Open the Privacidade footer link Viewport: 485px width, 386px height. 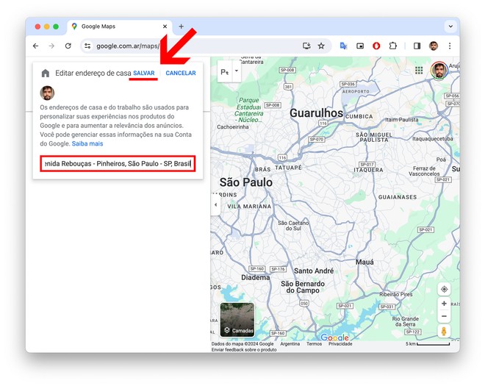pos(340,344)
